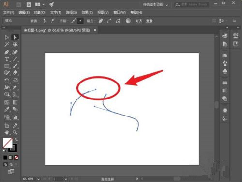Select the Perspective Grid tool

click(15, 94)
